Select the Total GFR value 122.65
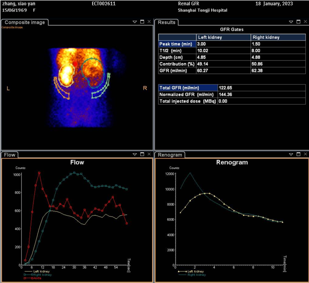309x283 pixels. (225, 88)
